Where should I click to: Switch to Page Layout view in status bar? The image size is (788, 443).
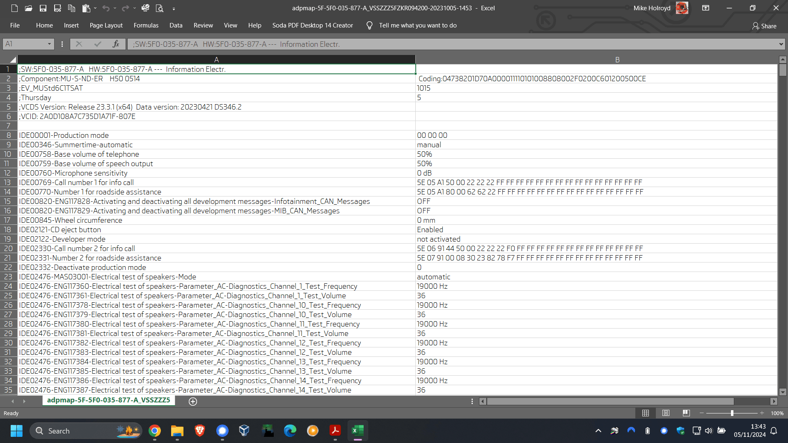tap(666, 413)
